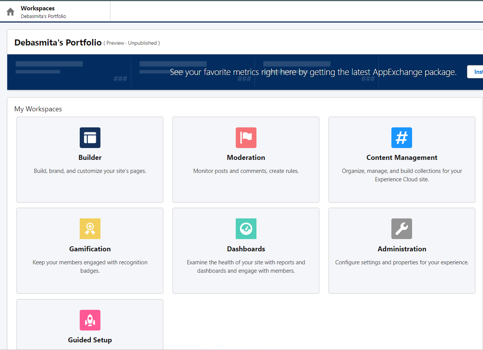483x350 pixels.
Task: Select the Guided Setup rocket icon
Action: pos(90,320)
